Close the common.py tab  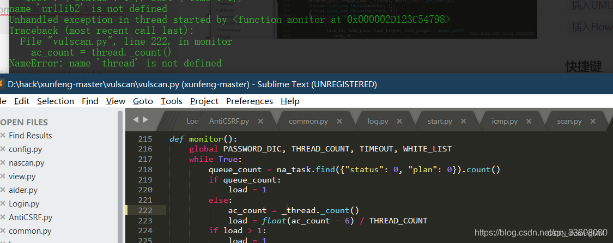tap(339, 121)
